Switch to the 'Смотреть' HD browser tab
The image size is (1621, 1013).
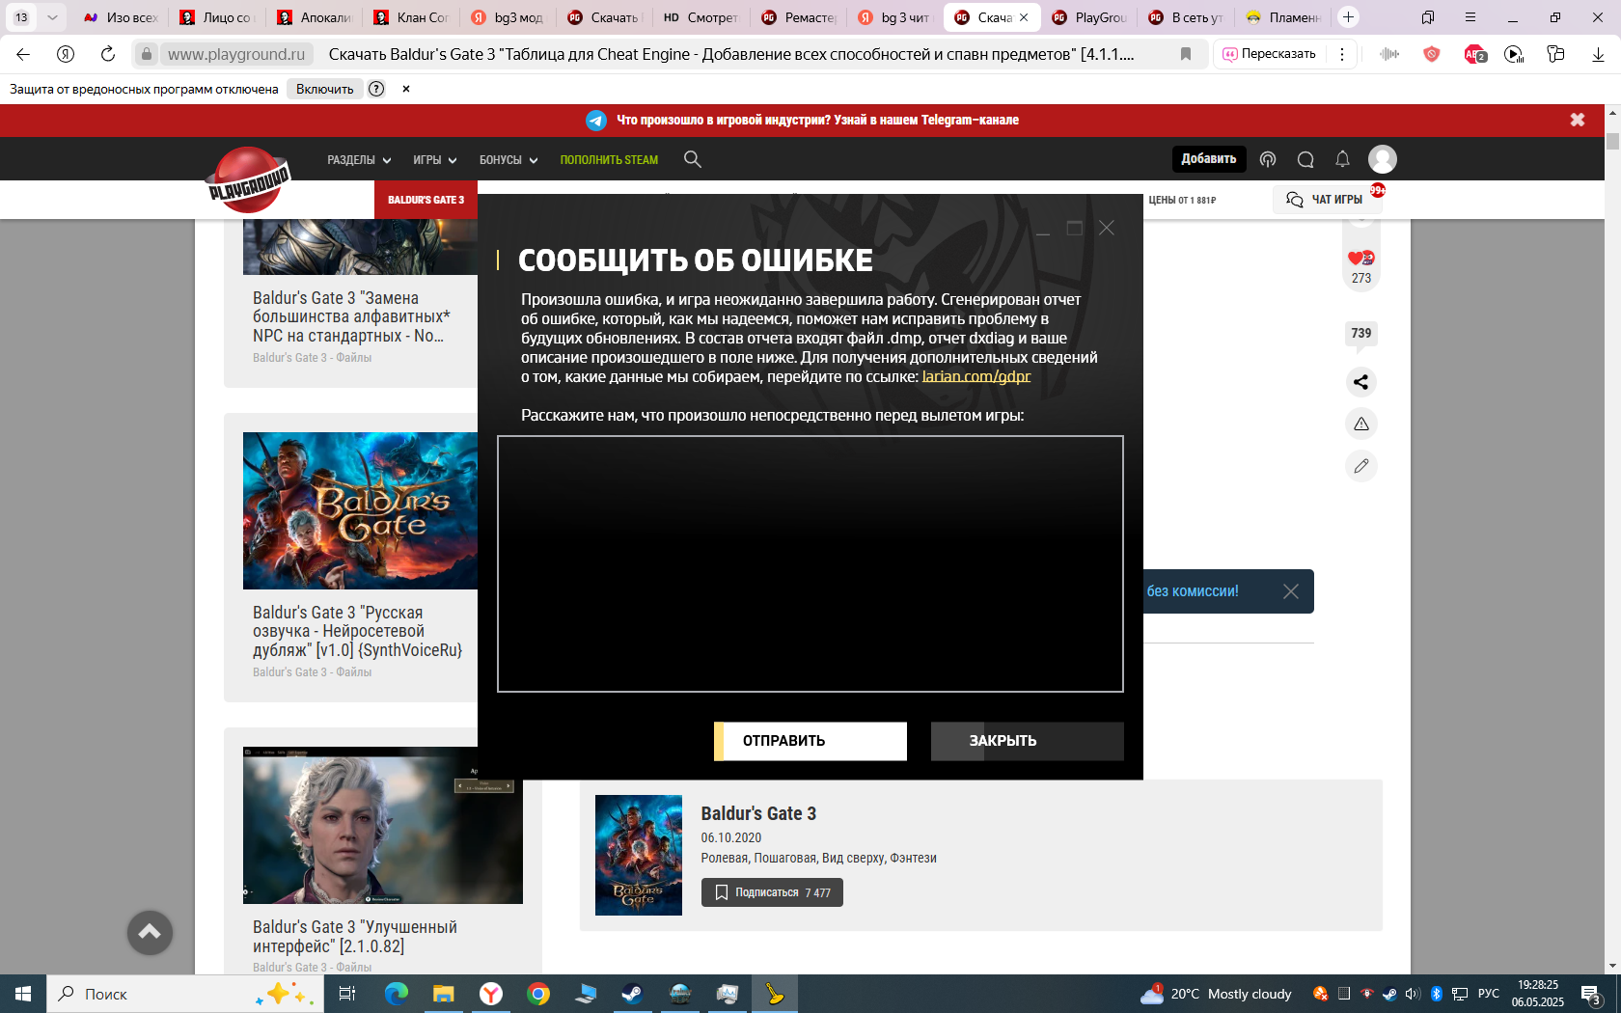point(701,17)
